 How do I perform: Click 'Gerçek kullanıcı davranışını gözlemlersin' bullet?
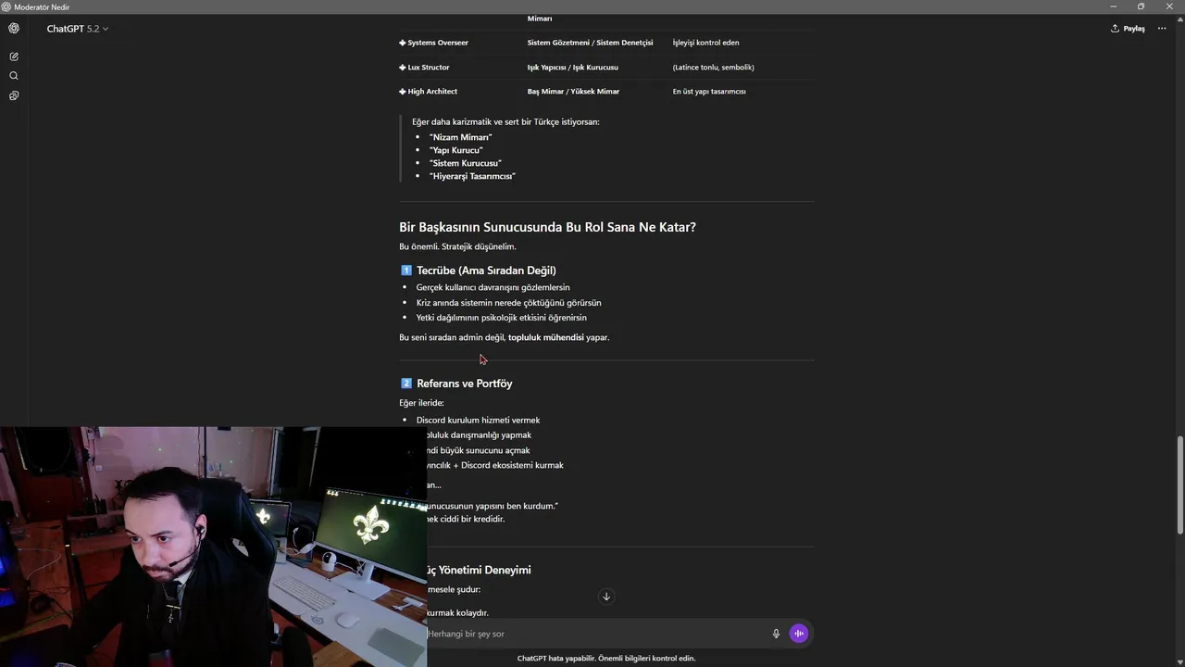(x=493, y=287)
